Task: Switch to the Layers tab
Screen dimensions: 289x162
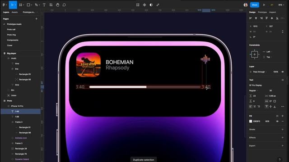Action: coord(6,12)
